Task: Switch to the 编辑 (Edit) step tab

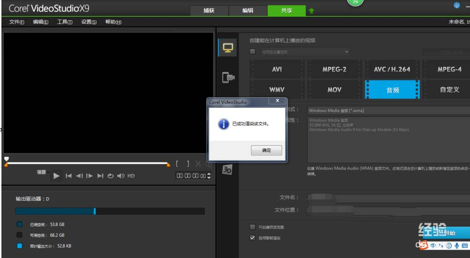Action: (248, 10)
